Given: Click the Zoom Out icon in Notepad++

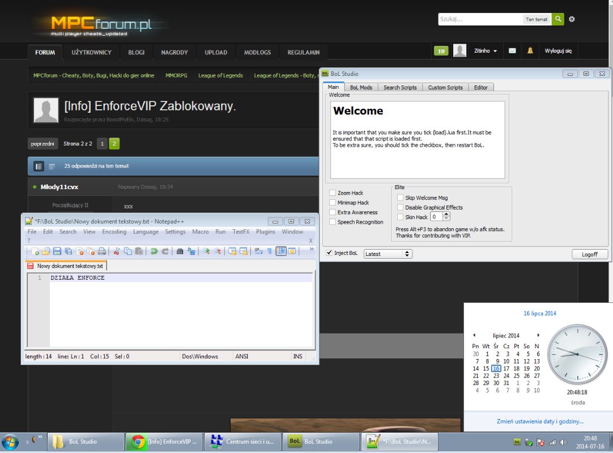Looking at the screenshot, I should pos(218,251).
